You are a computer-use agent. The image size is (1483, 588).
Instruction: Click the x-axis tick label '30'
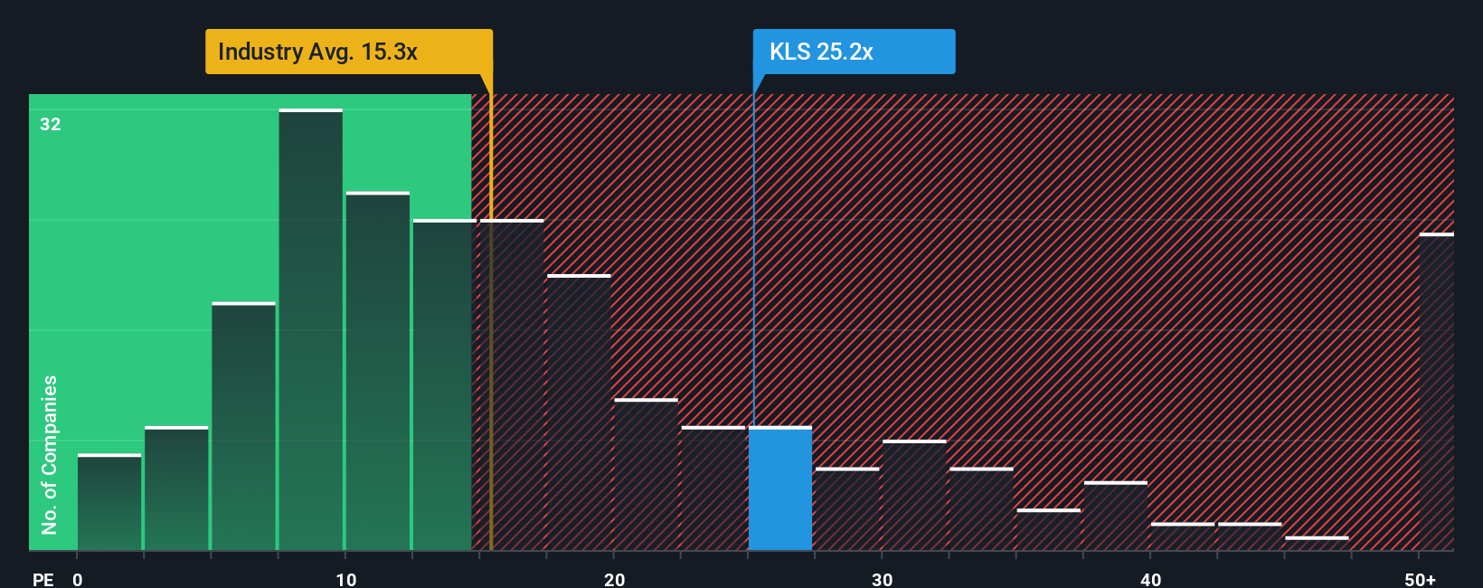pyautogui.click(x=882, y=579)
